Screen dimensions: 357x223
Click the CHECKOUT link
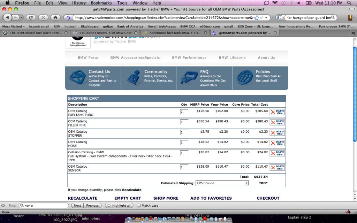(x=268, y=198)
